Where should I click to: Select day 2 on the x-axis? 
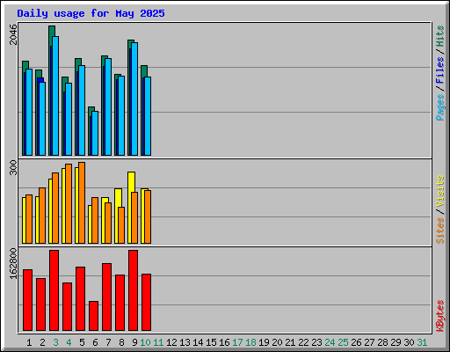(42, 342)
